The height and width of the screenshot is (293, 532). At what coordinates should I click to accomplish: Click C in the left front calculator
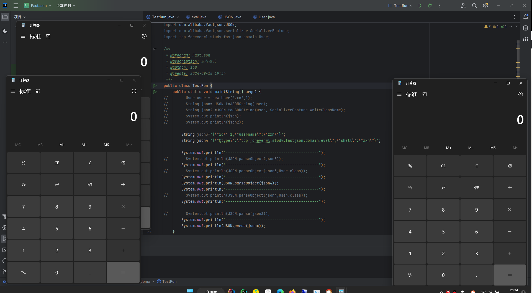90,163
